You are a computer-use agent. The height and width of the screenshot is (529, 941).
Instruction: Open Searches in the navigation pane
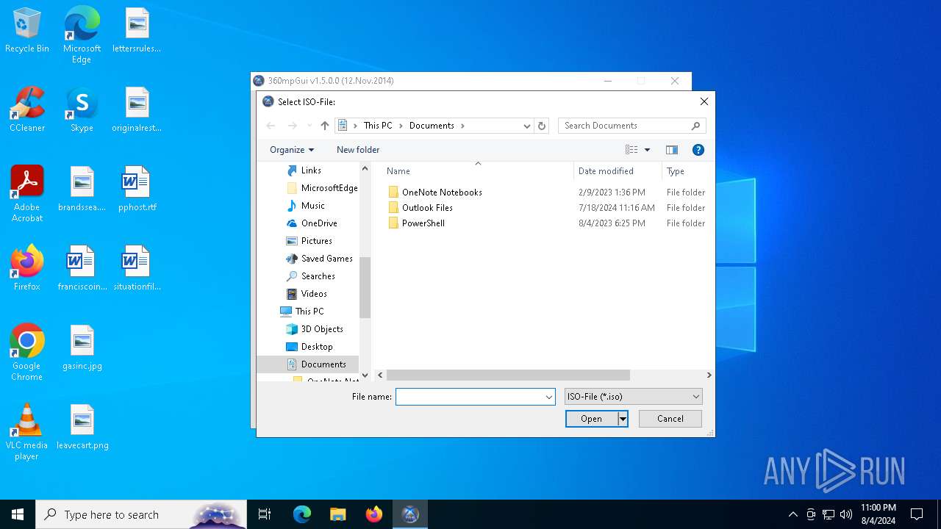pos(318,276)
